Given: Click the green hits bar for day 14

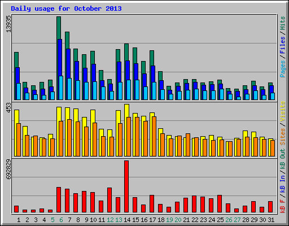Looking at the screenshot, I should tap(126, 52).
